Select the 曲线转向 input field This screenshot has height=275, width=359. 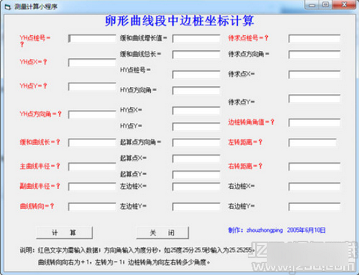[x=92, y=207]
